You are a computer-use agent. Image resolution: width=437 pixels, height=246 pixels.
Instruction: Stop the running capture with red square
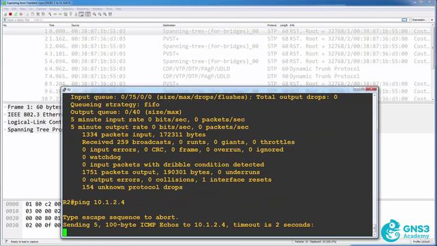10,14
